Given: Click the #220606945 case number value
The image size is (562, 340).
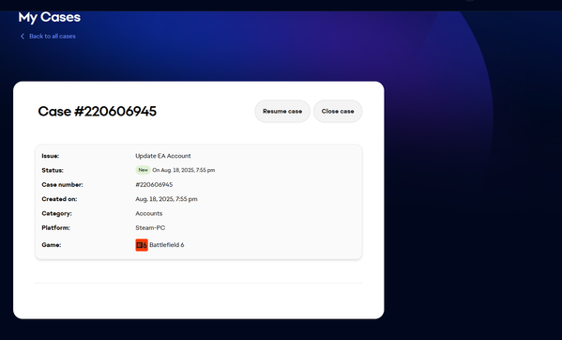Looking at the screenshot, I should (x=154, y=185).
